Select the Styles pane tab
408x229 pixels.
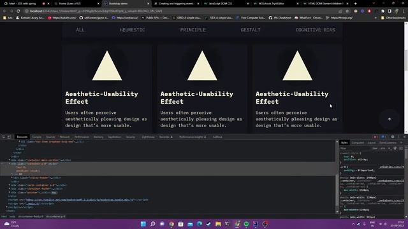point(344,142)
